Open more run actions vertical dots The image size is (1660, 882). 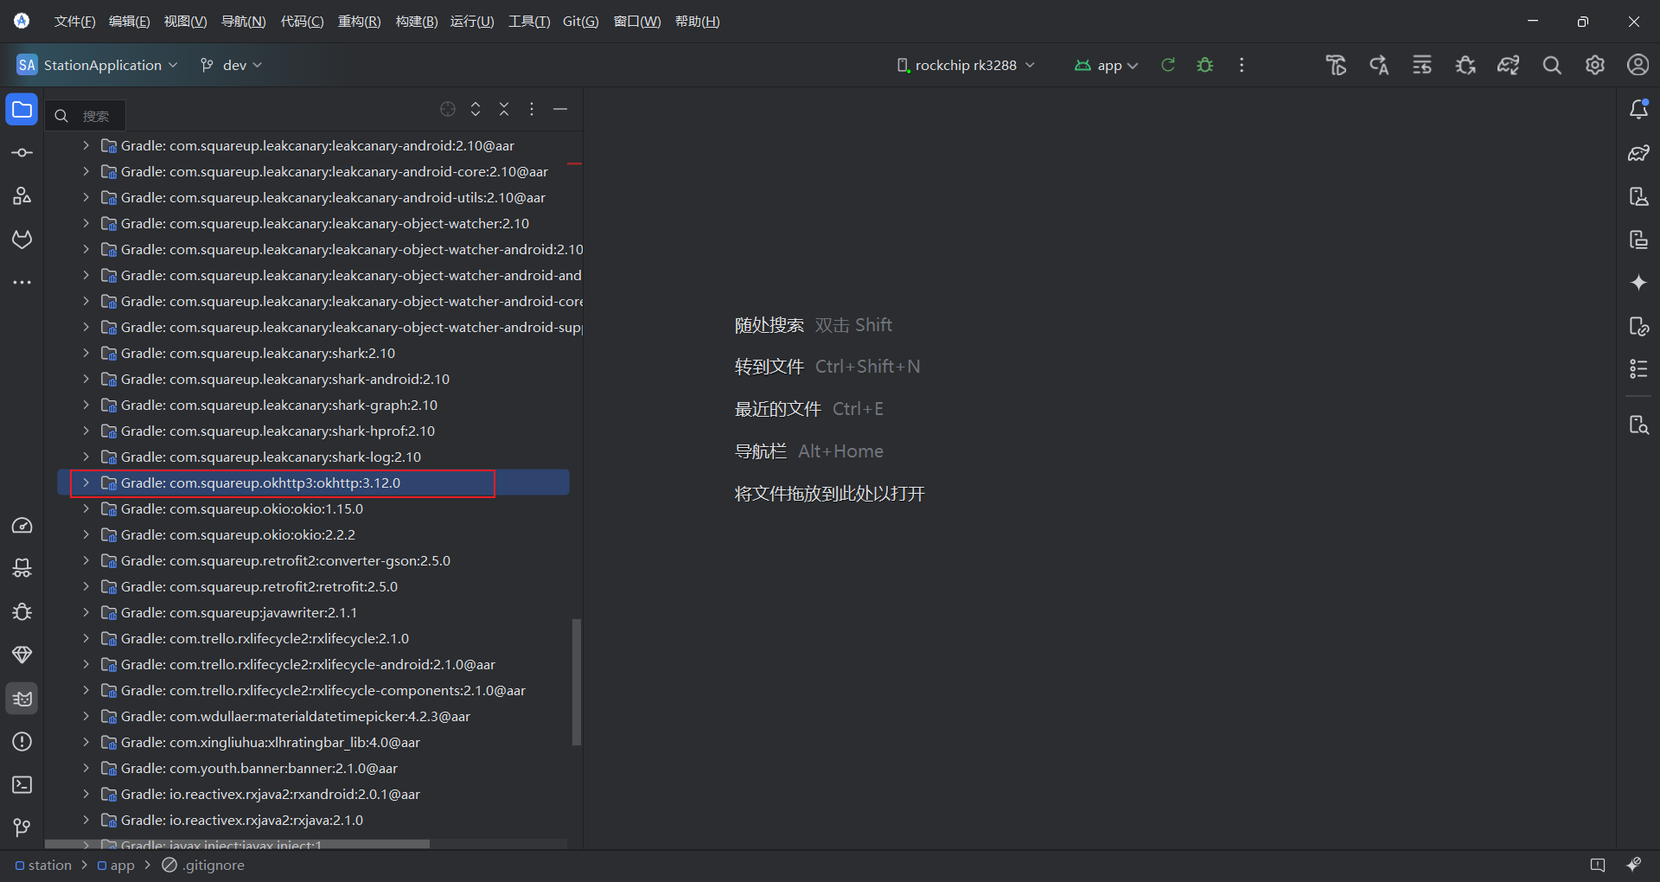pos(1242,65)
